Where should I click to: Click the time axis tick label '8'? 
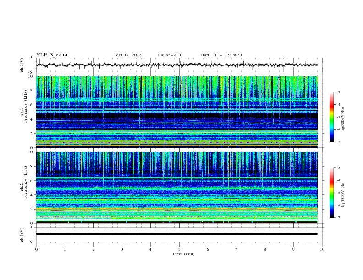click(x=265, y=249)
